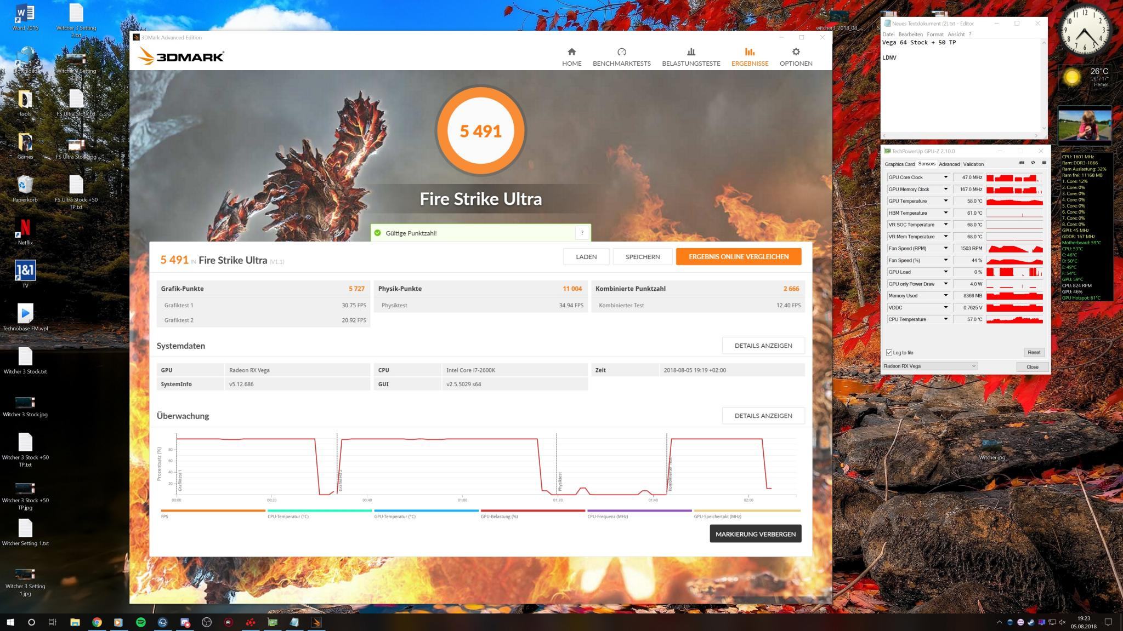
Task: Click the Editor horizontal scrollbar
Action: 960,135
